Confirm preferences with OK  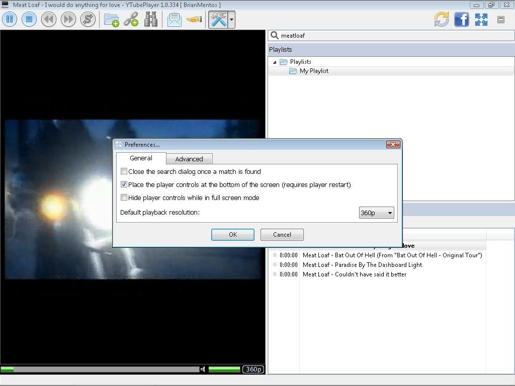[233, 235]
